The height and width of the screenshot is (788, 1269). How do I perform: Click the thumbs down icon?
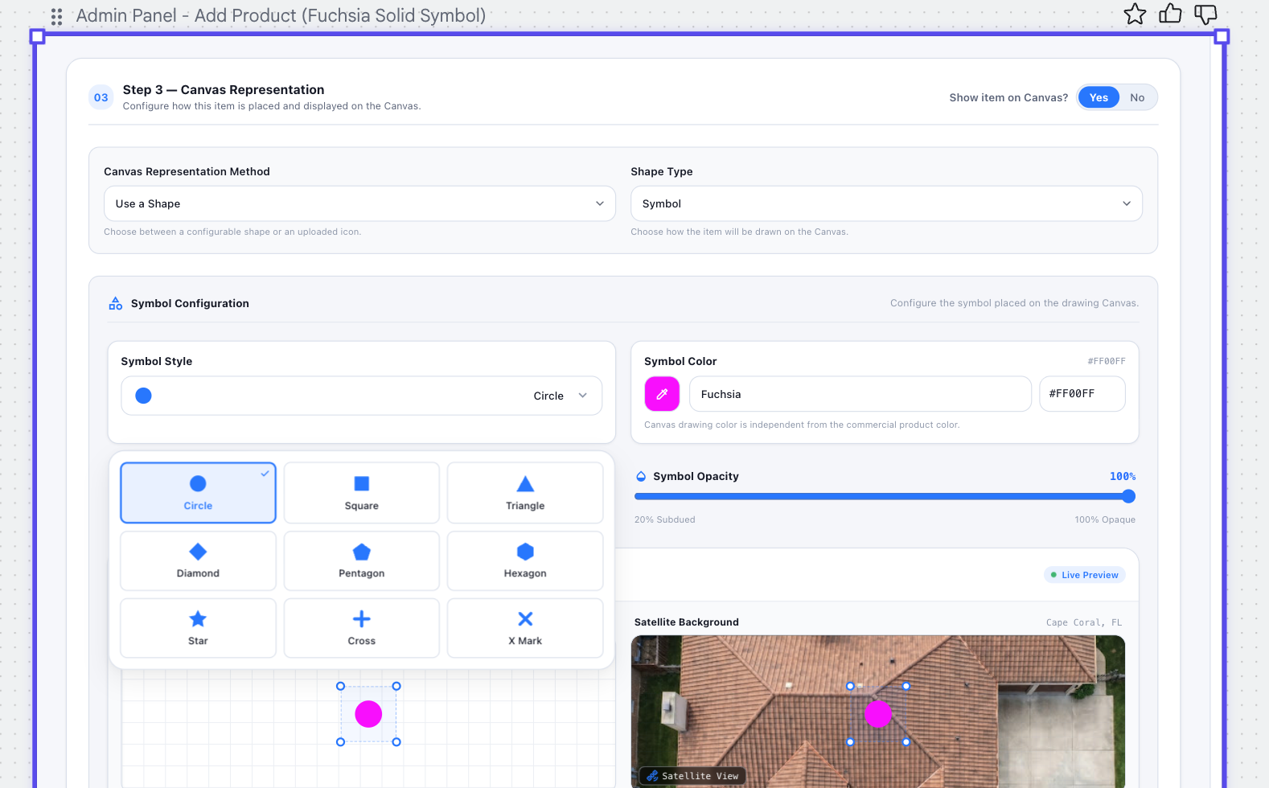pos(1205,14)
